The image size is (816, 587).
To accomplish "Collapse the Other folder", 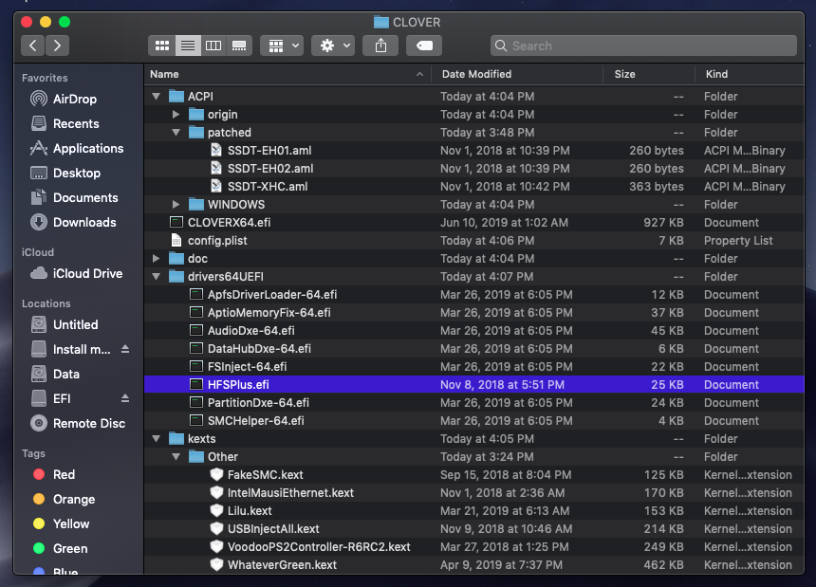I will (176, 457).
